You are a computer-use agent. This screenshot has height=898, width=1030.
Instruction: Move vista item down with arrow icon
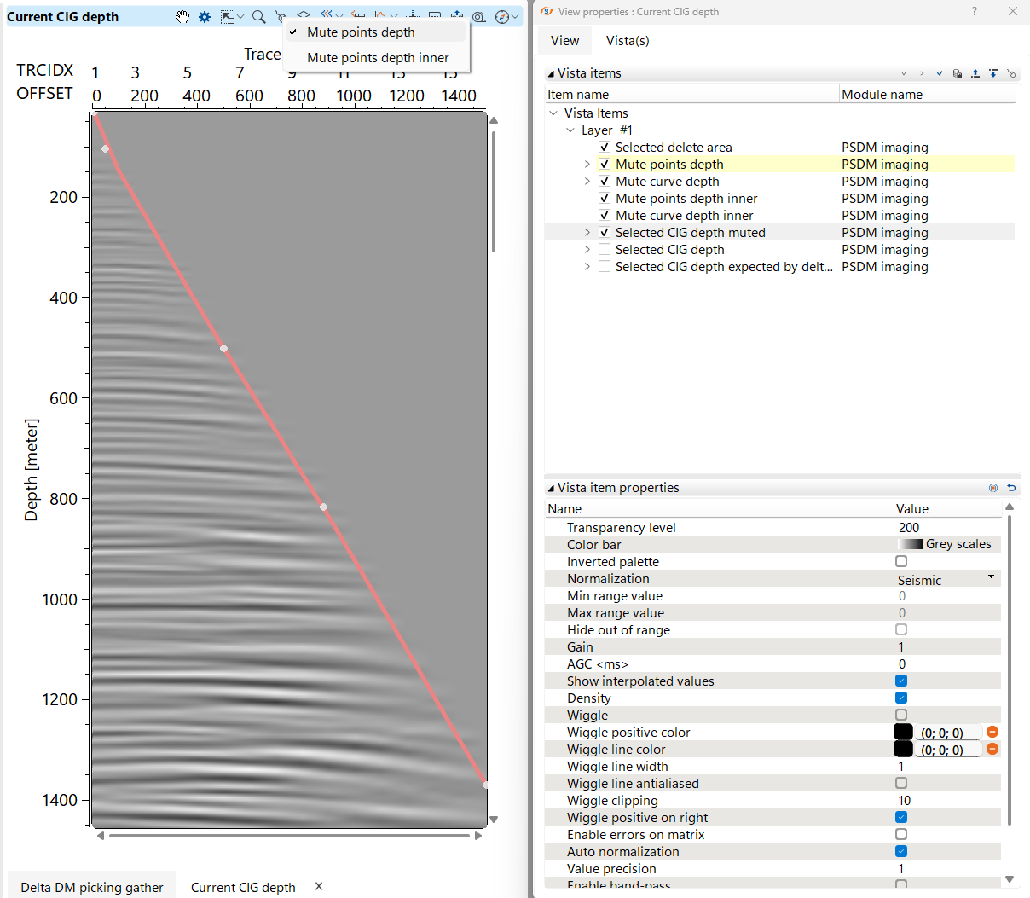coord(993,73)
